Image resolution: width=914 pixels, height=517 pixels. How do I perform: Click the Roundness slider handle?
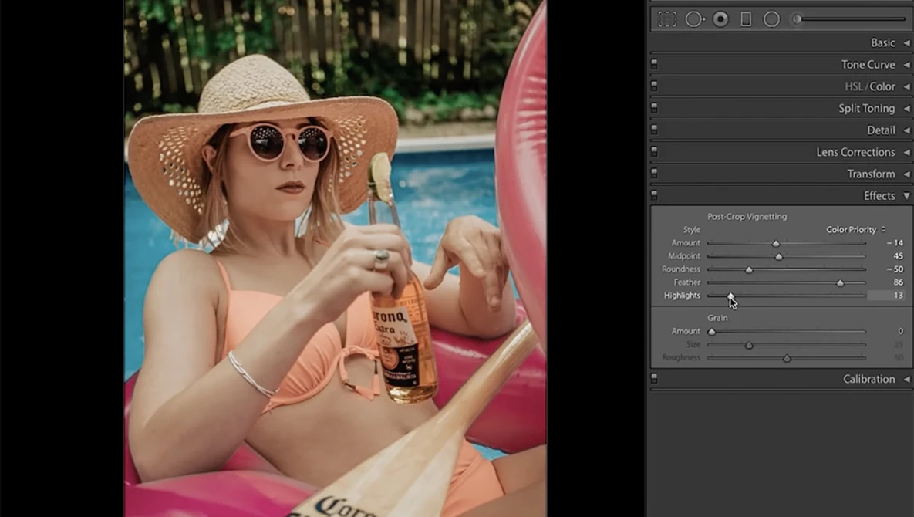(749, 269)
